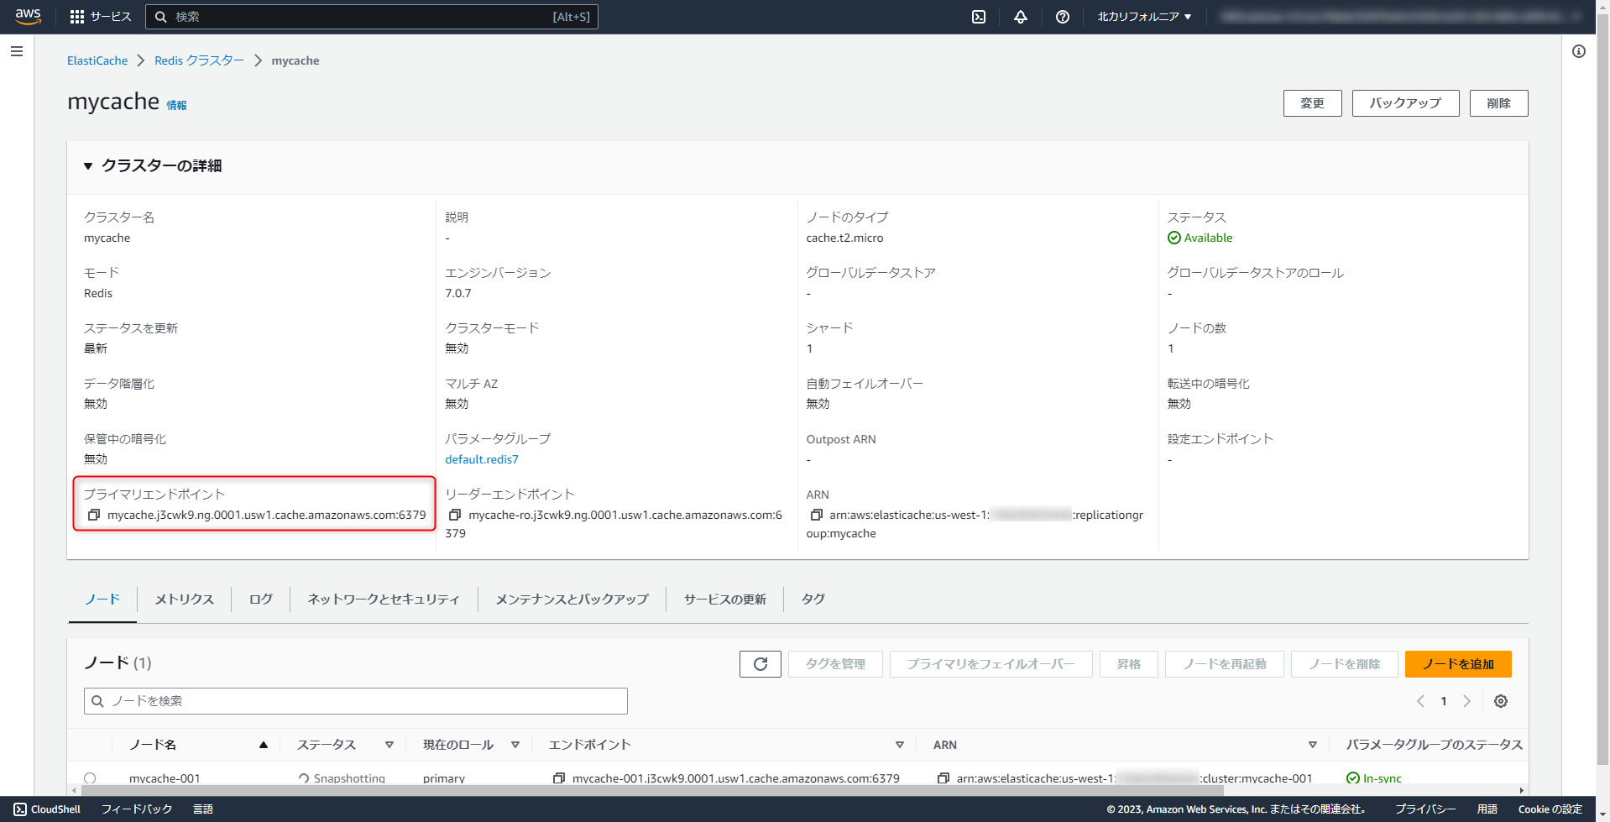Viewport: 1610px width, 822px height.
Task: Open the help question-mark icon
Action: (x=1062, y=16)
